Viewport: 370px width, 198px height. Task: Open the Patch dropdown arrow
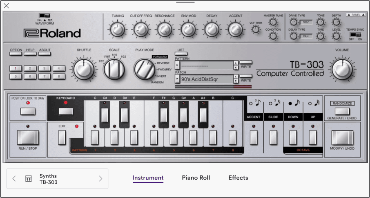tap(177, 79)
